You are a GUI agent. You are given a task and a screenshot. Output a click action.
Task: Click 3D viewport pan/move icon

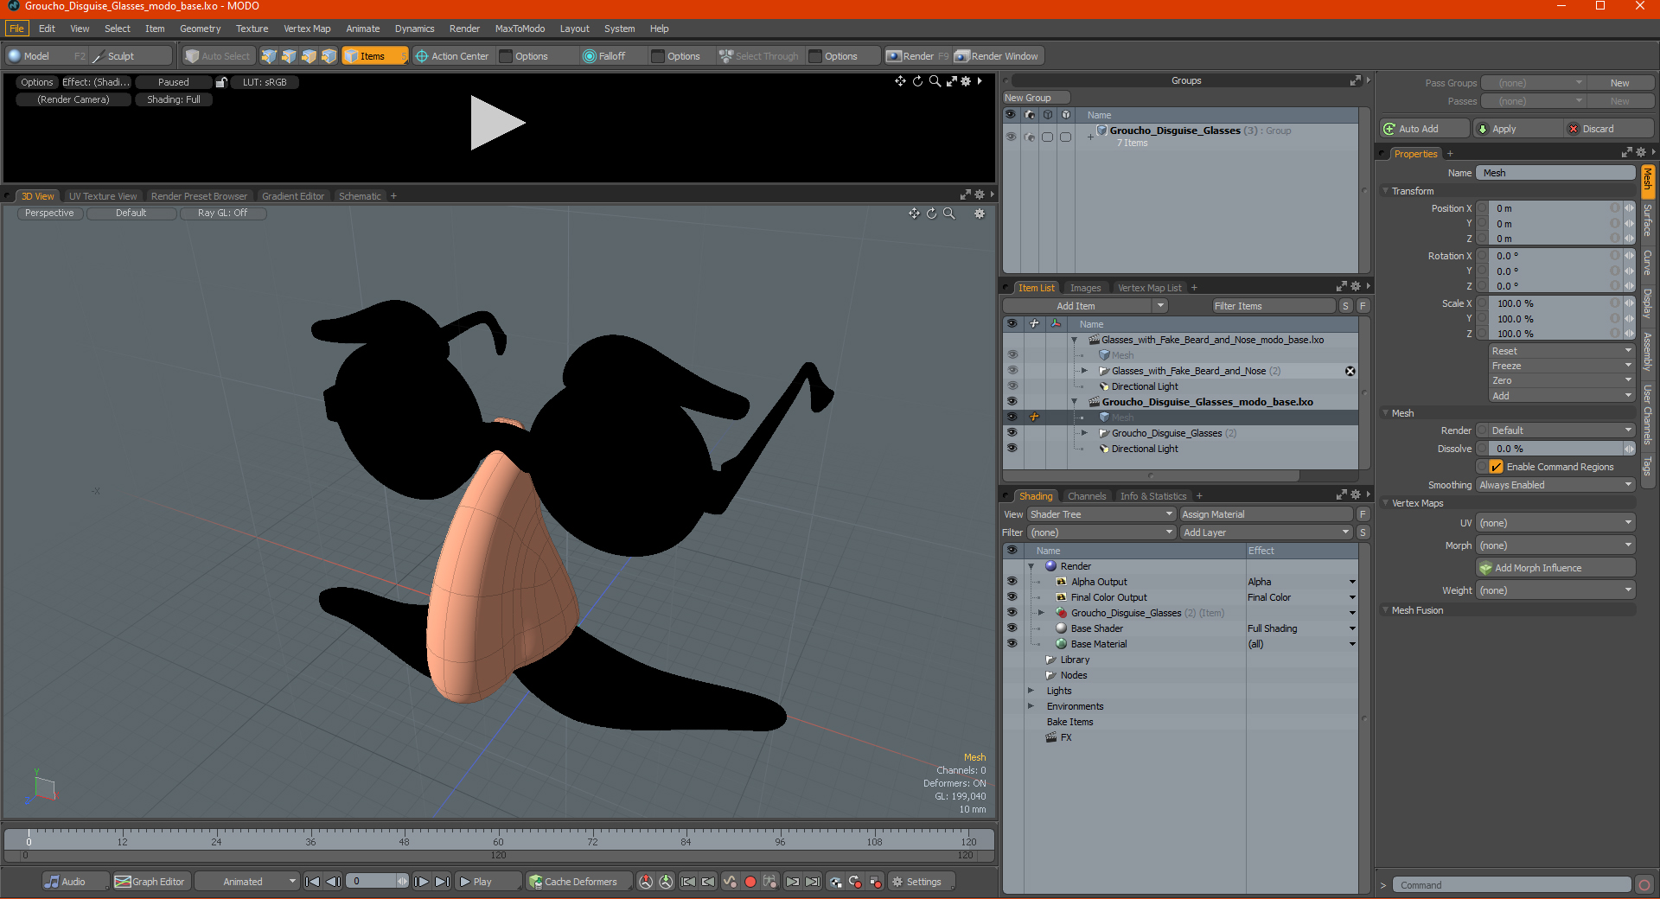point(914,214)
